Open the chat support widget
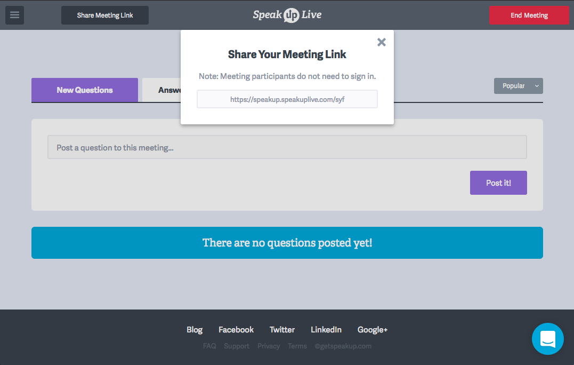 (548, 339)
